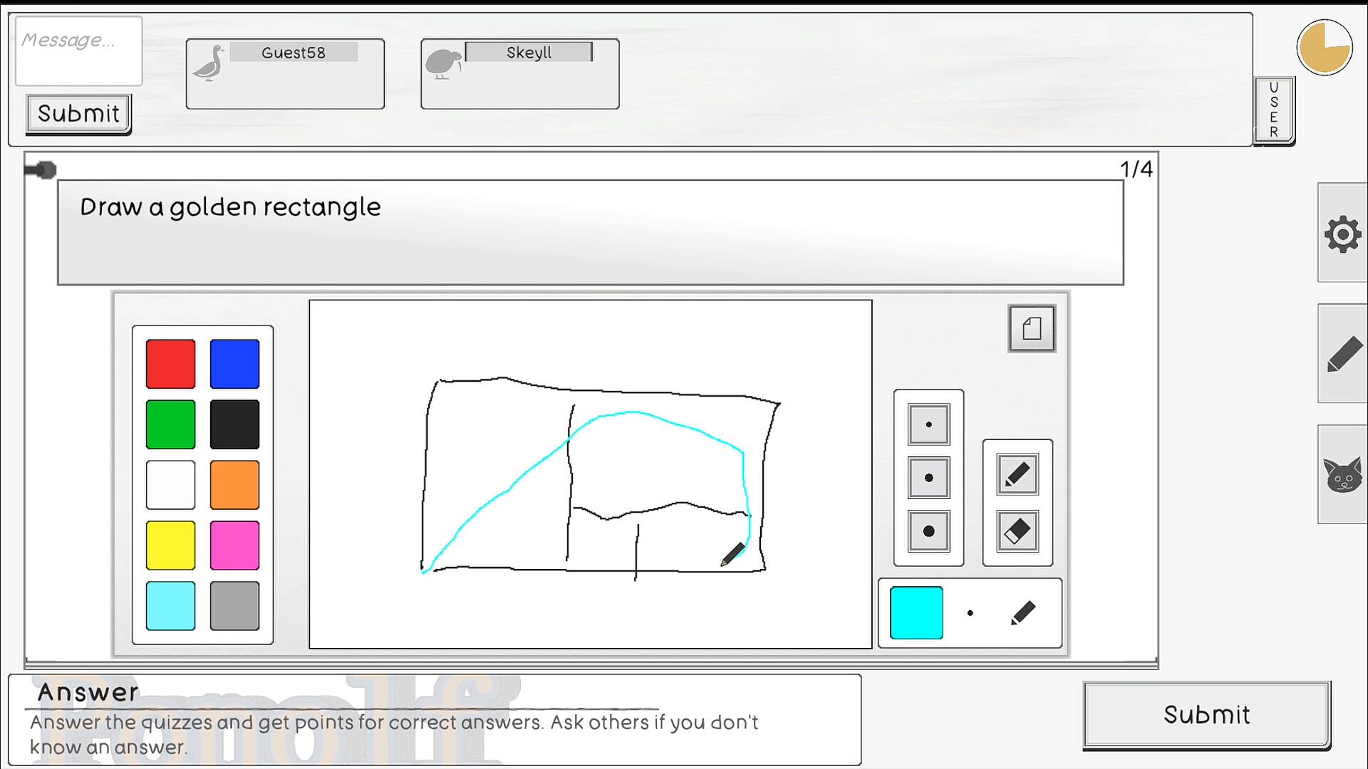Select the eraser tool
This screenshot has width=1368, height=769.
point(1017,531)
